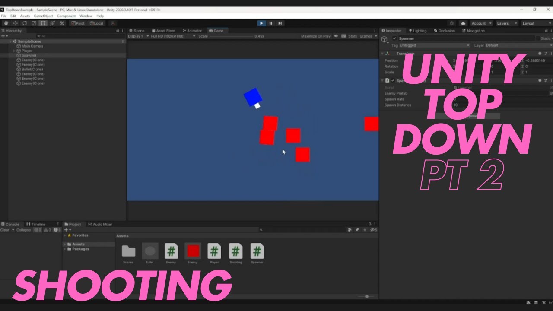Toggle Gizmos in Game view
Viewport: 553px width, 311px height.
click(365, 36)
